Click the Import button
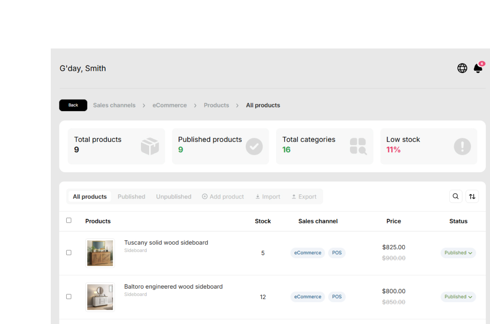 (x=268, y=197)
